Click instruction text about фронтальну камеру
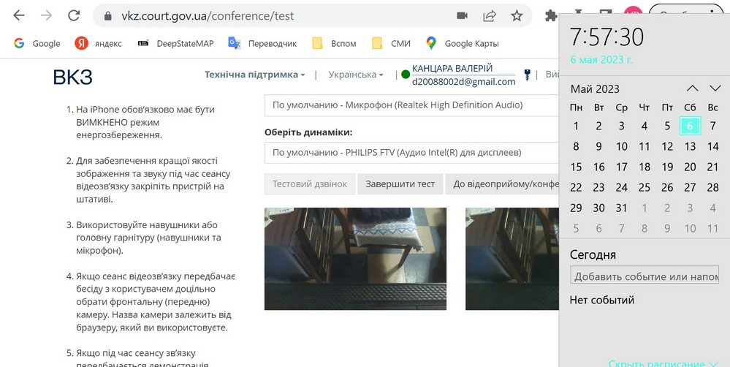The width and height of the screenshot is (730, 367). (156, 302)
